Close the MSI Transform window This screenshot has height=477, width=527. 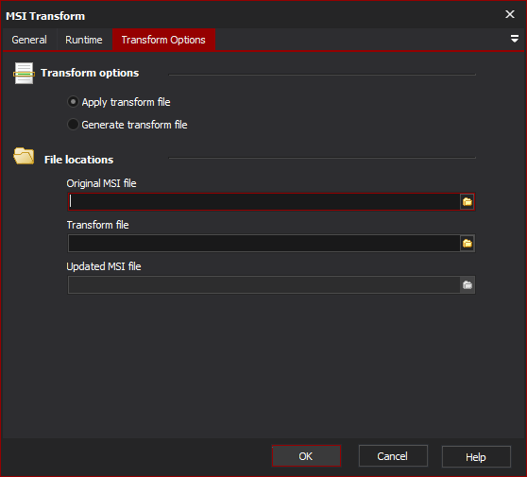[x=510, y=14]
